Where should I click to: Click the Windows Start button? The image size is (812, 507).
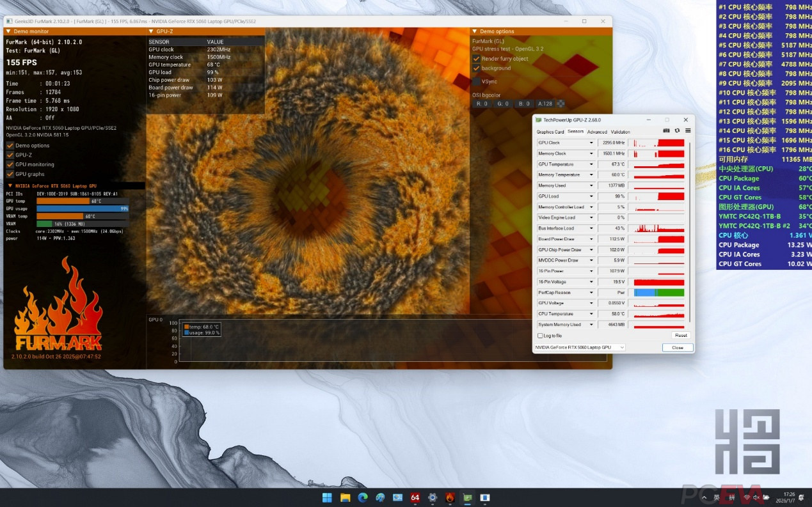click(327, 497)
